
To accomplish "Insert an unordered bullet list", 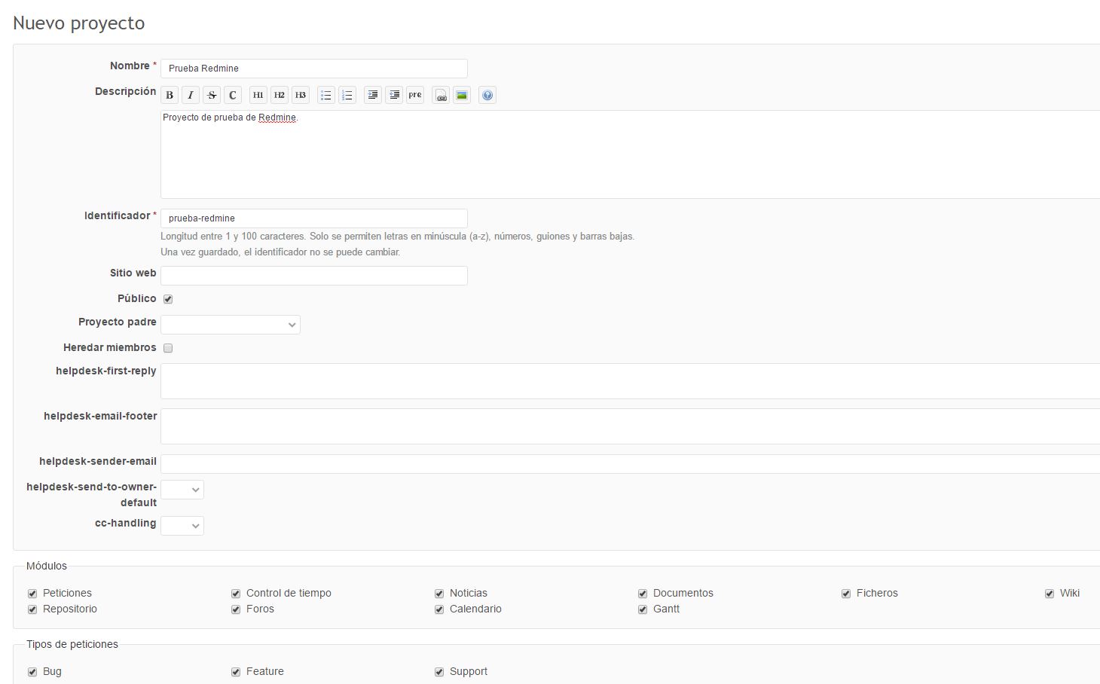I will [326, 95].
